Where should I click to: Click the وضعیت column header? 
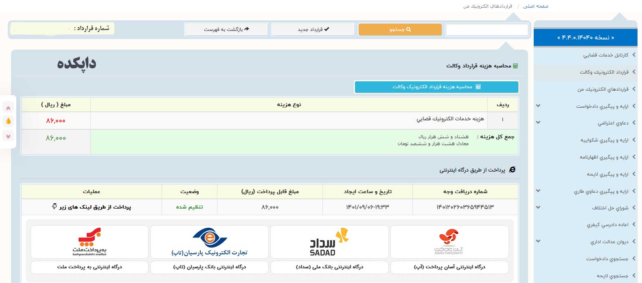point(189,192)
